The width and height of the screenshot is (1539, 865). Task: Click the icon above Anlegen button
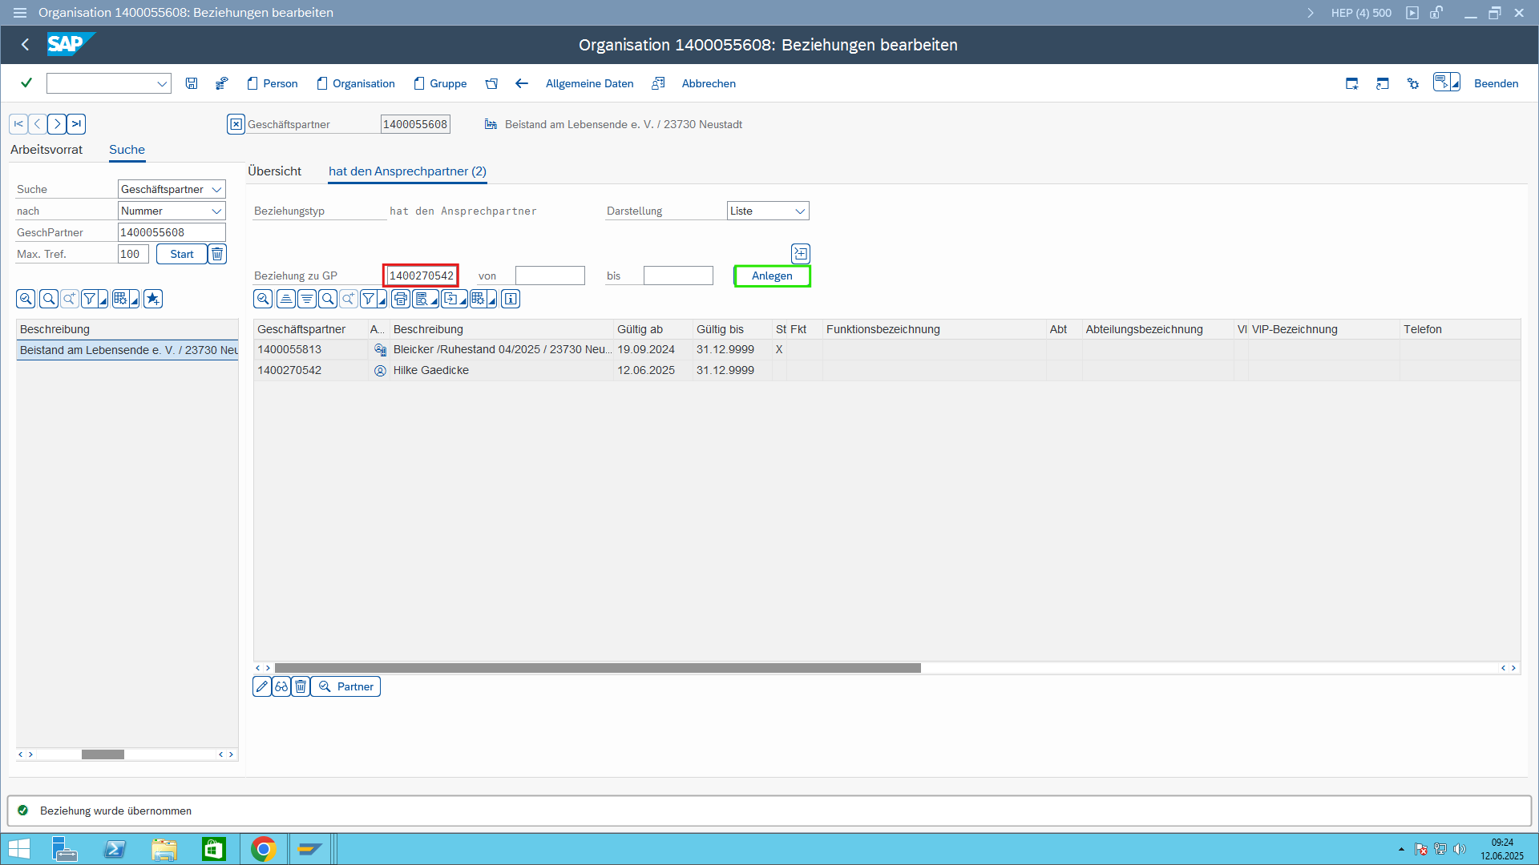[x=801, y=253]
